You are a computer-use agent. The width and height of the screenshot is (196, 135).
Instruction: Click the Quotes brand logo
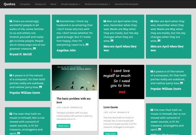[9, 4]
